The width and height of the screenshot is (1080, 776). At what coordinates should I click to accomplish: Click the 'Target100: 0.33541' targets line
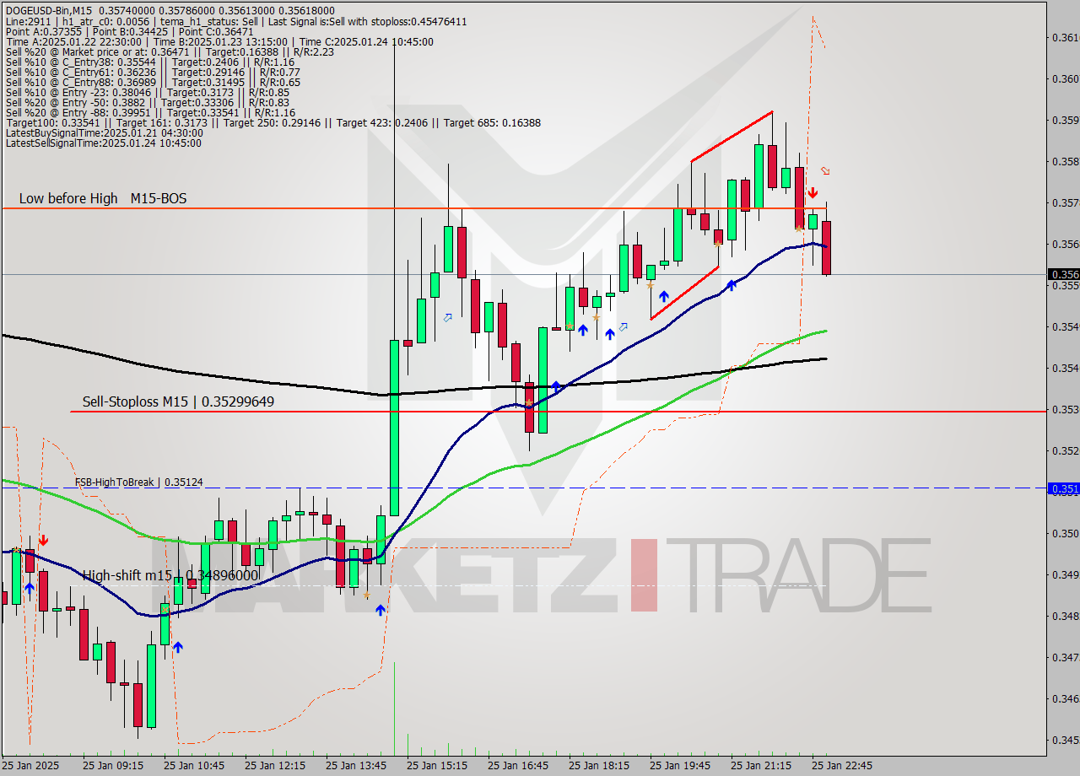coord(273,122)
